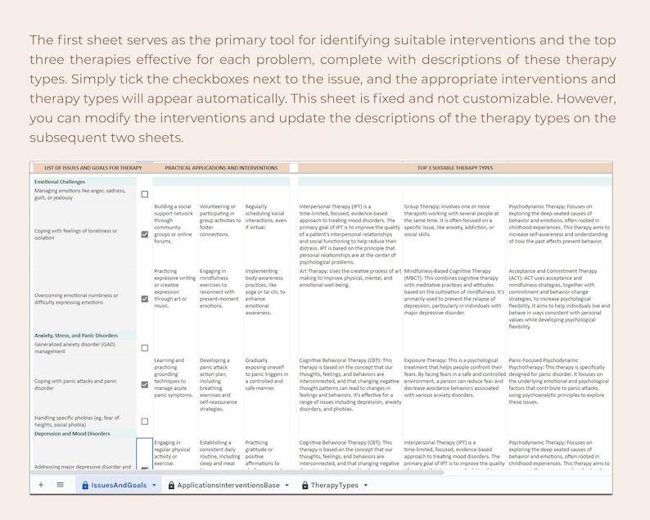Viewport: 650px width, 520px height.
Task: Select 'Engaging in regular physical activity' cell
Action: click(x=175, y=453)
